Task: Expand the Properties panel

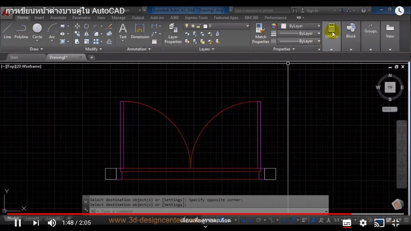Action: [x=284, y=49]
